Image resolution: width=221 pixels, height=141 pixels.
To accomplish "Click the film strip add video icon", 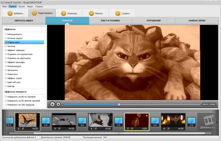I will [x=210, y=120].
